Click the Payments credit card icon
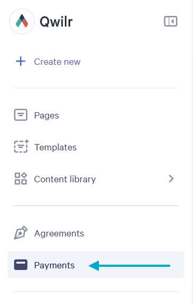The width and height of the screenshot is (193, 304). (x=21, y=265)
